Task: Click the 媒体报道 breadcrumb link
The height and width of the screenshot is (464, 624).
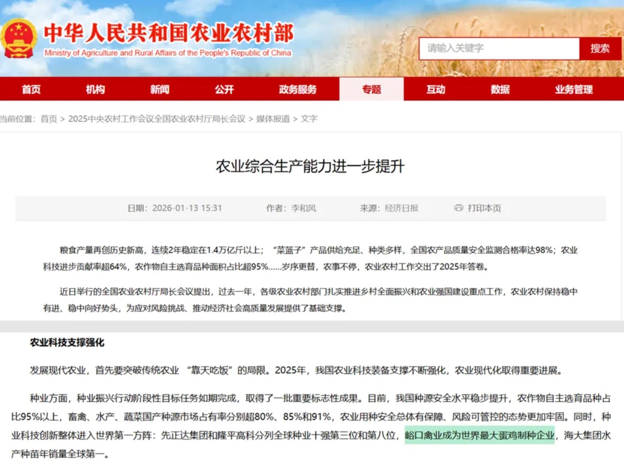Action: [273, 119]
